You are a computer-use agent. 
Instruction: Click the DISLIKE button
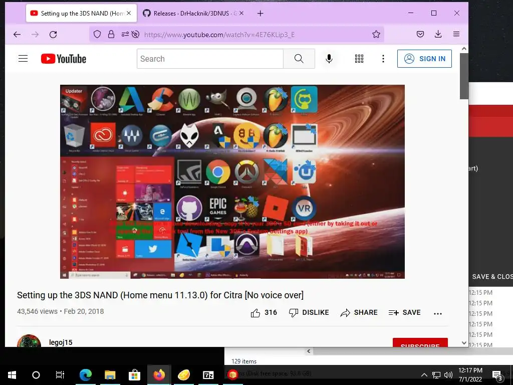[x=309, y=313]
